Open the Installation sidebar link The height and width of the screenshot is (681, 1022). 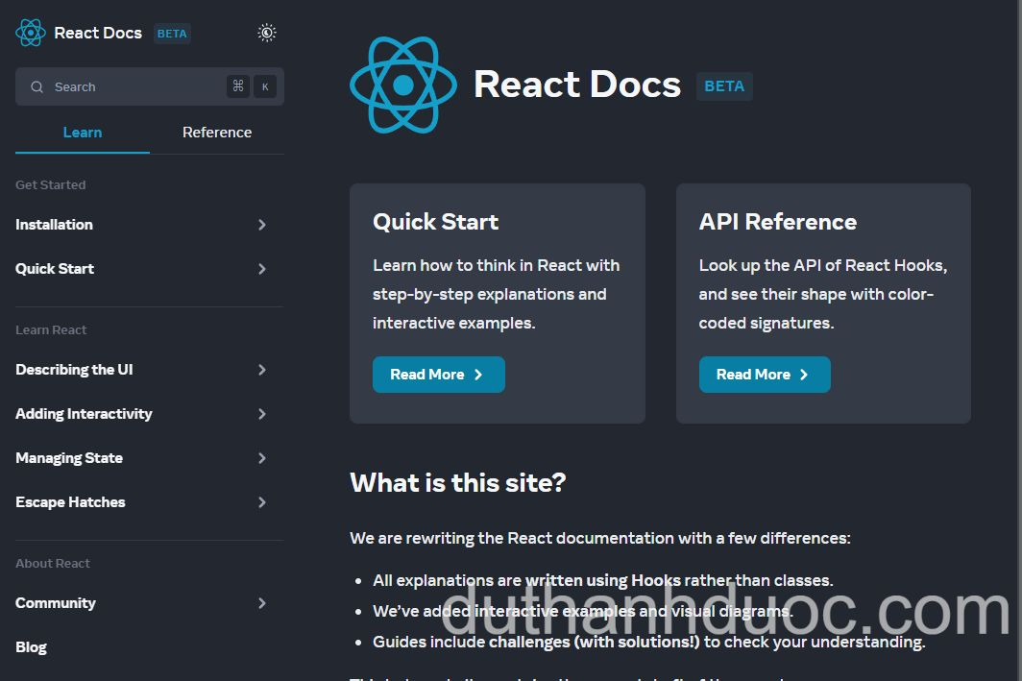(x=54, y=224)
